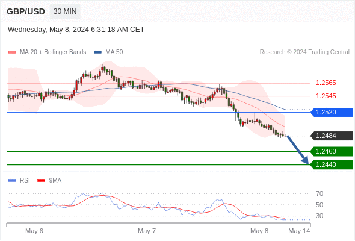Click the GBP/USD pair title

pyautogui.click(x=26, y=11)
